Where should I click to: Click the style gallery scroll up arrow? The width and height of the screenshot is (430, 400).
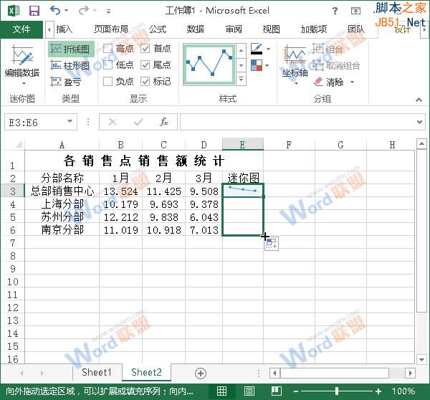click(x=241, y=51)
